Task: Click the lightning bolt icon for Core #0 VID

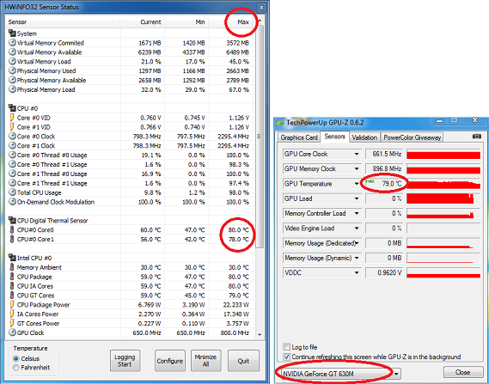Action: (x=12, y=118)
